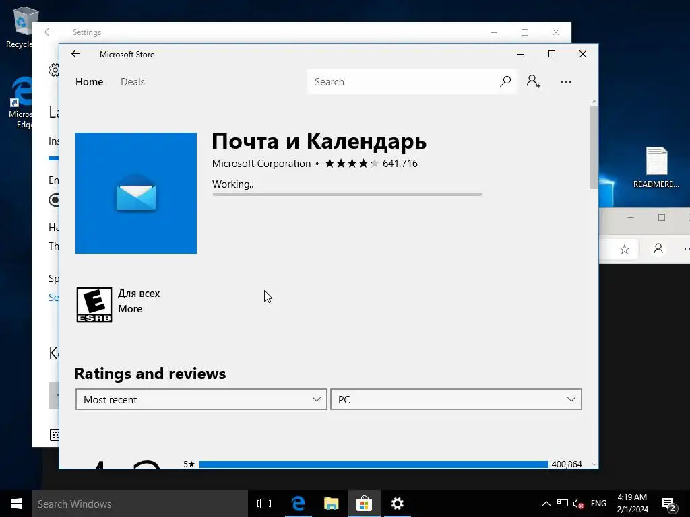This screenshot has width=690, height=517.
Task: Click the Microsoft Store taskbar icon
Action: (364, 504)
